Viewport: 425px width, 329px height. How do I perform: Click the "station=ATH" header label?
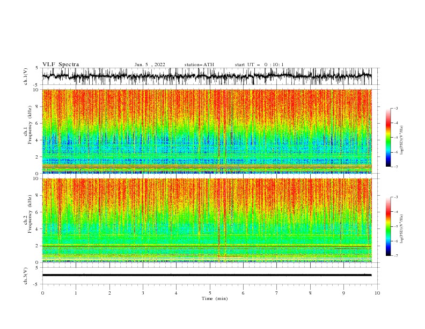point(199,65)
